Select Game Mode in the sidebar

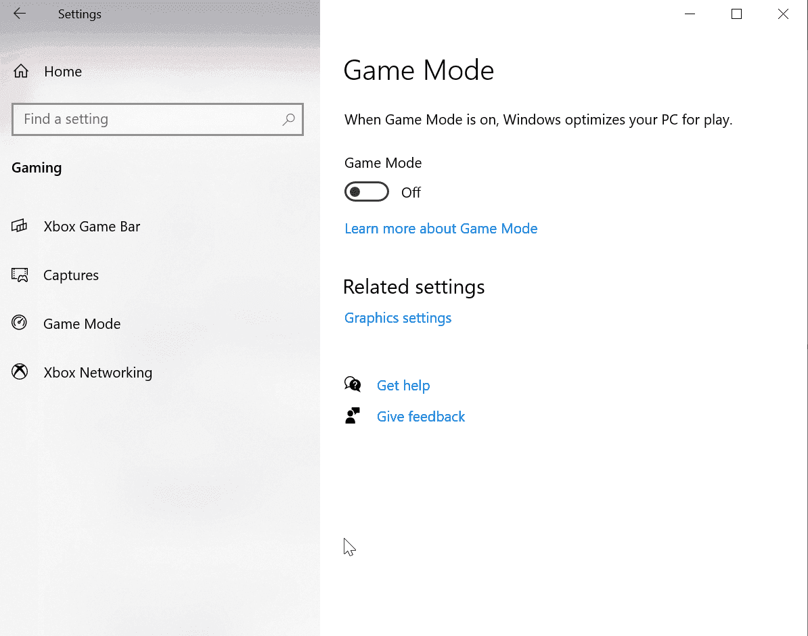pos(82,324)
